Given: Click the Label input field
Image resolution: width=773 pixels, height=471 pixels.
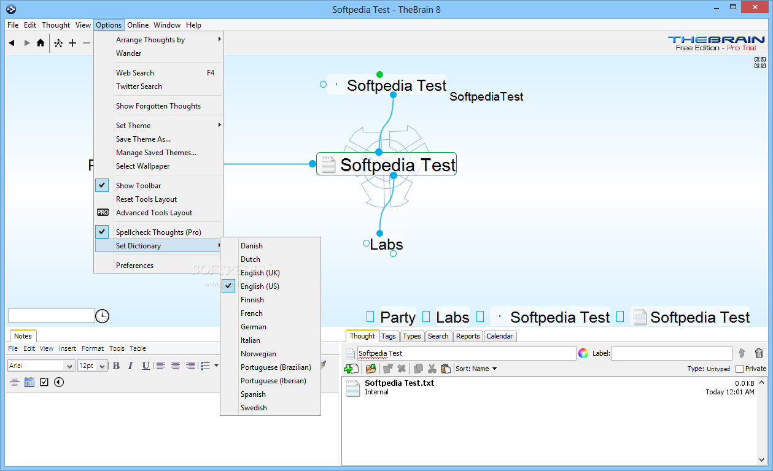Looking at the screenshot, I should 671,353.
